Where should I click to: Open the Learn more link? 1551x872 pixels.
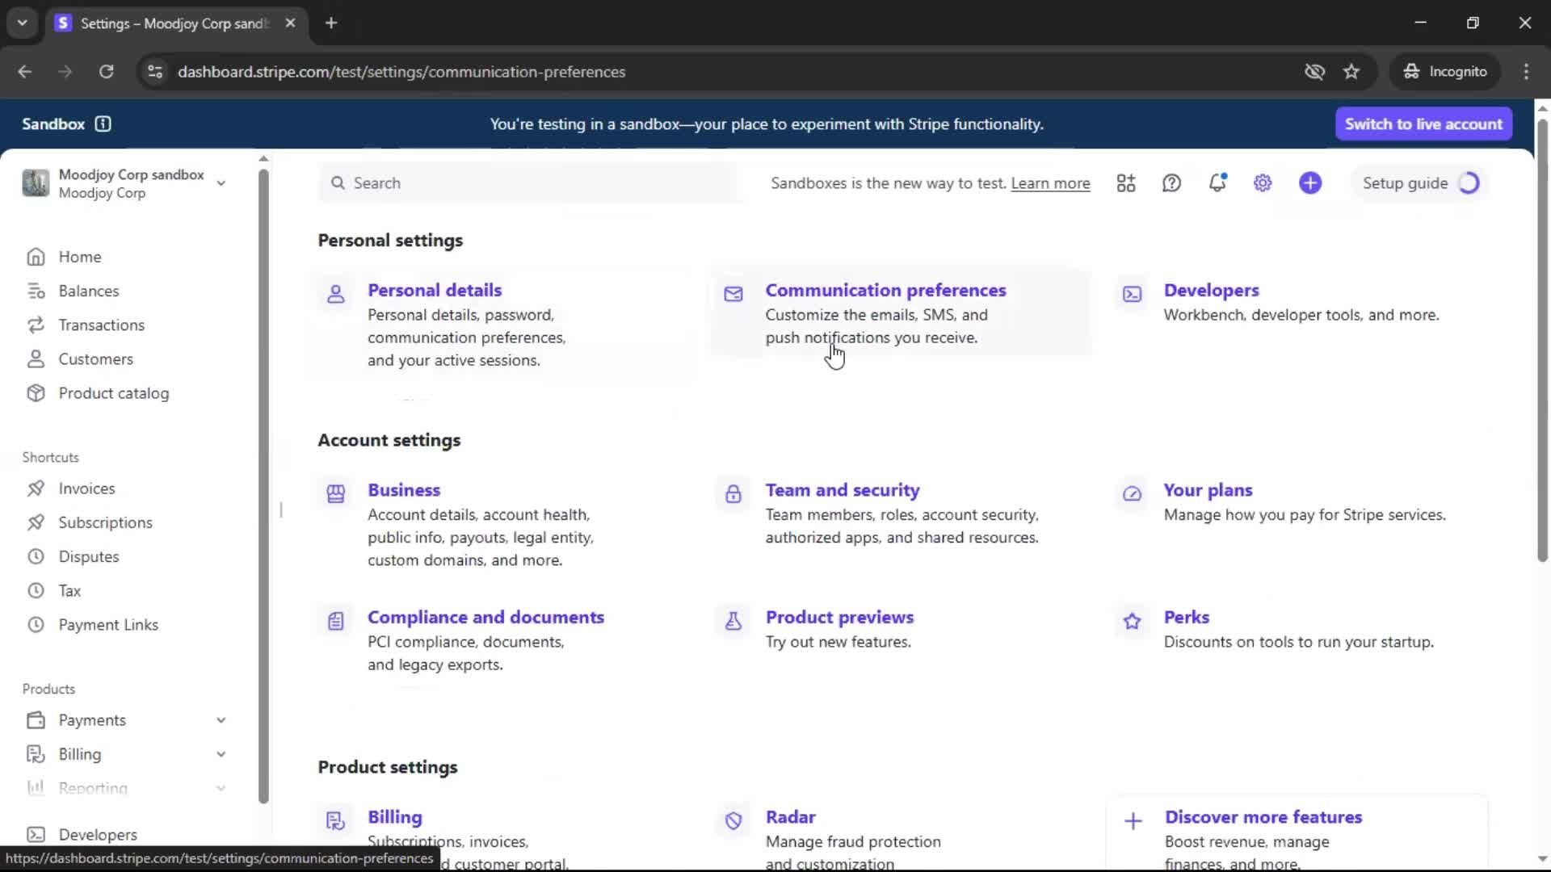pyautogui.click(x=1050, y=183)
